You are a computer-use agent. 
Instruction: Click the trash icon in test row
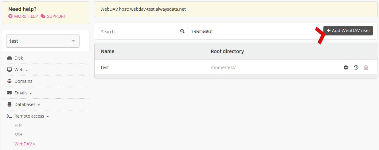tap(366, 68)
